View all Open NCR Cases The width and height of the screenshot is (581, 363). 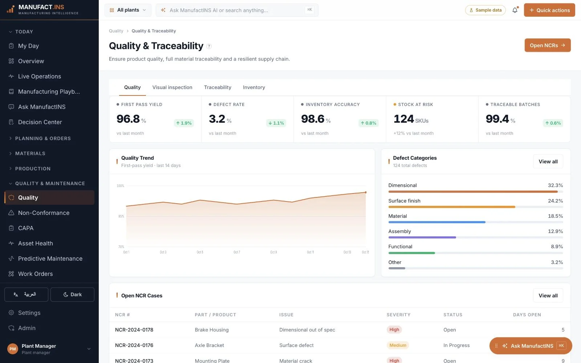pyautogui.click(x=548, y=295)
